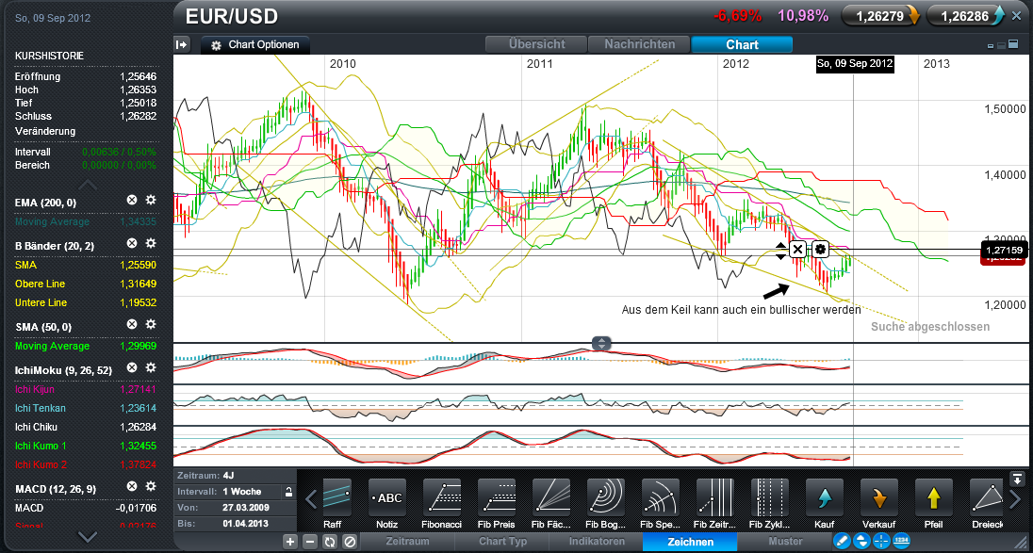Open the Indikatoren tab

[x=597, y=541]
